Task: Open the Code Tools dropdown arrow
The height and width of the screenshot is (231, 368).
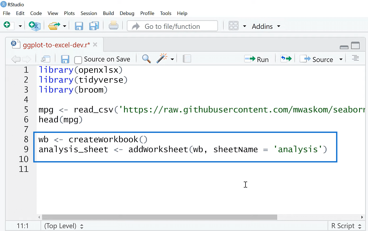Action: 172,59
